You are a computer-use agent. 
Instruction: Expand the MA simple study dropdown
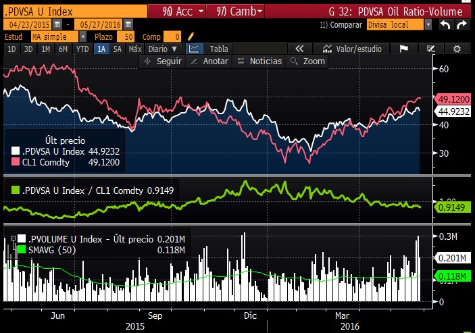[82, 37]
